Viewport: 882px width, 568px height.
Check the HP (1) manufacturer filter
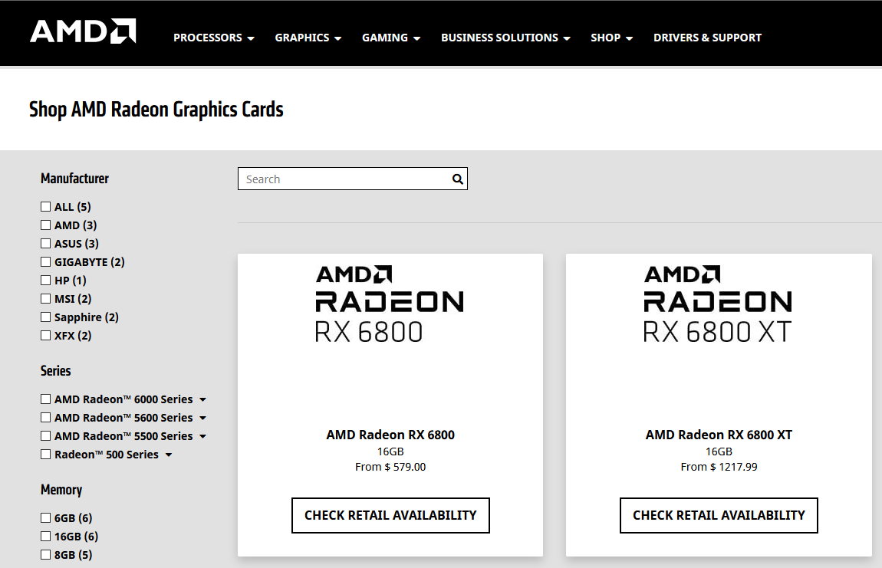coord(45,280)
